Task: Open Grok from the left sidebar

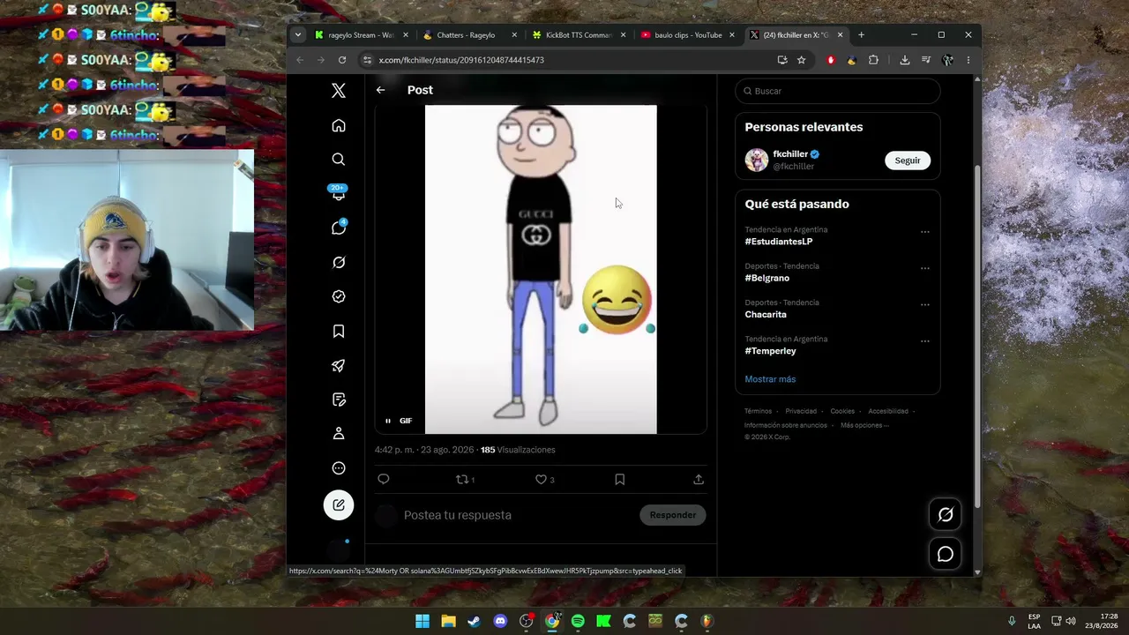Action: pos(339,262)
